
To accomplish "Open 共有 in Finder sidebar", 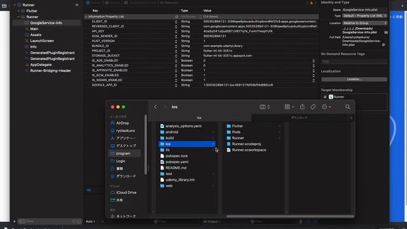I will 120,200.
